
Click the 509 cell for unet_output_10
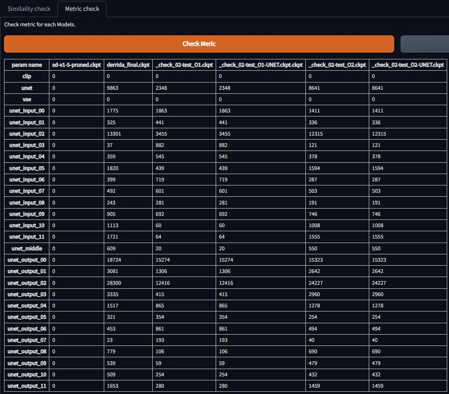point(128,375)
